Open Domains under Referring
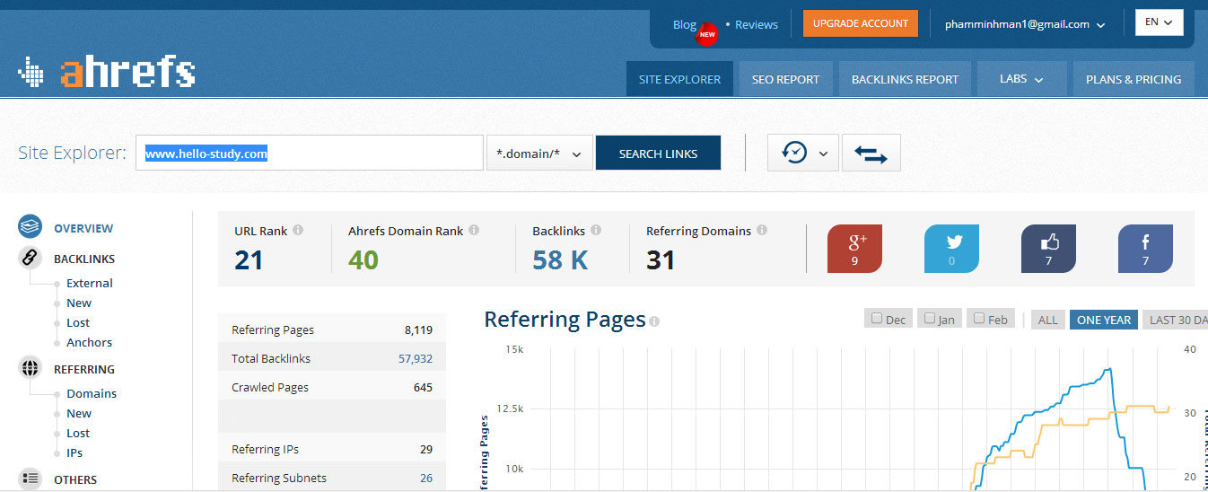 pyautogui.click(x=92, y=393)
